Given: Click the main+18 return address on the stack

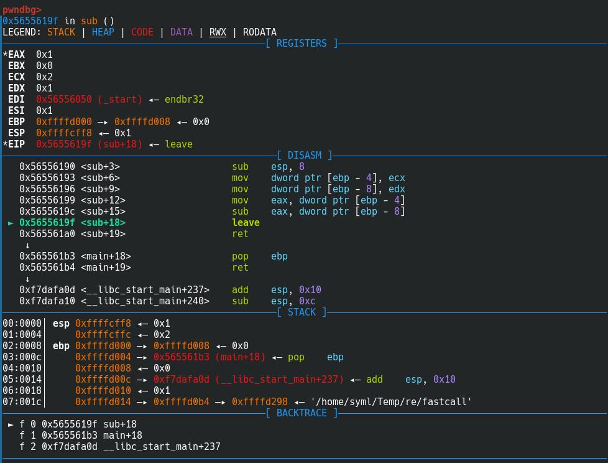Looking at the screenshot, I should tap(209, 357).
